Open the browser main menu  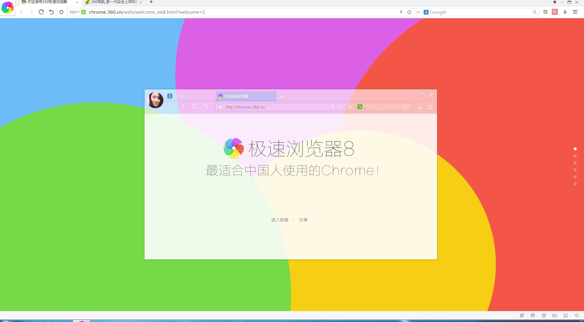point(575,12)
